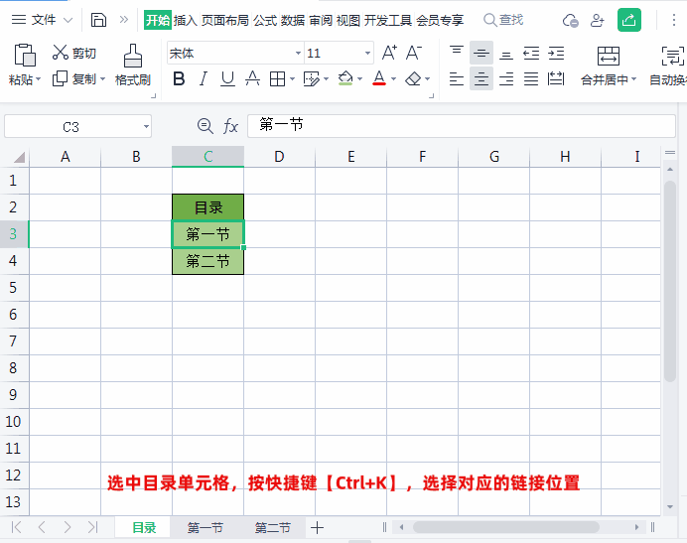Click the draw border table icon
The height and width of the screenshot is (543, 687).
[x=311, y=78]
